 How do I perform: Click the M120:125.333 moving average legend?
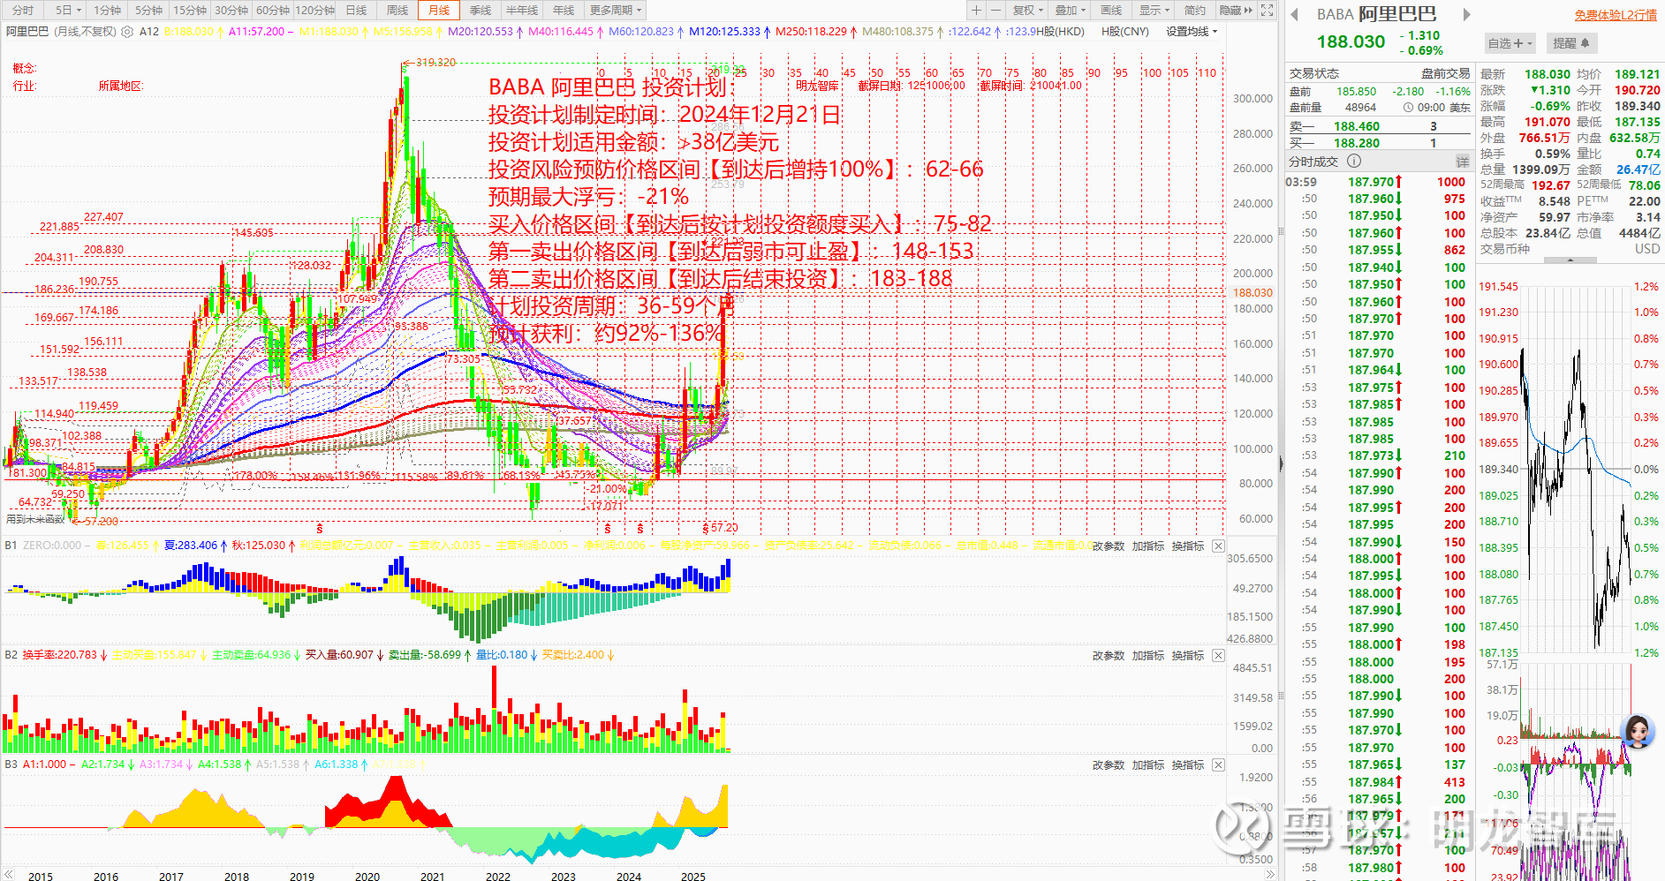coord(724,31)
